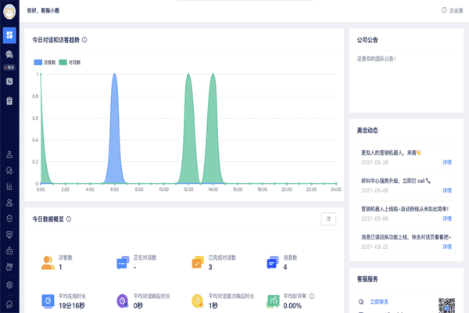The height and width of the screenshot is (313, 469).
Task: Click the 消息数 blue message icon
Action: tap(273, 263)
